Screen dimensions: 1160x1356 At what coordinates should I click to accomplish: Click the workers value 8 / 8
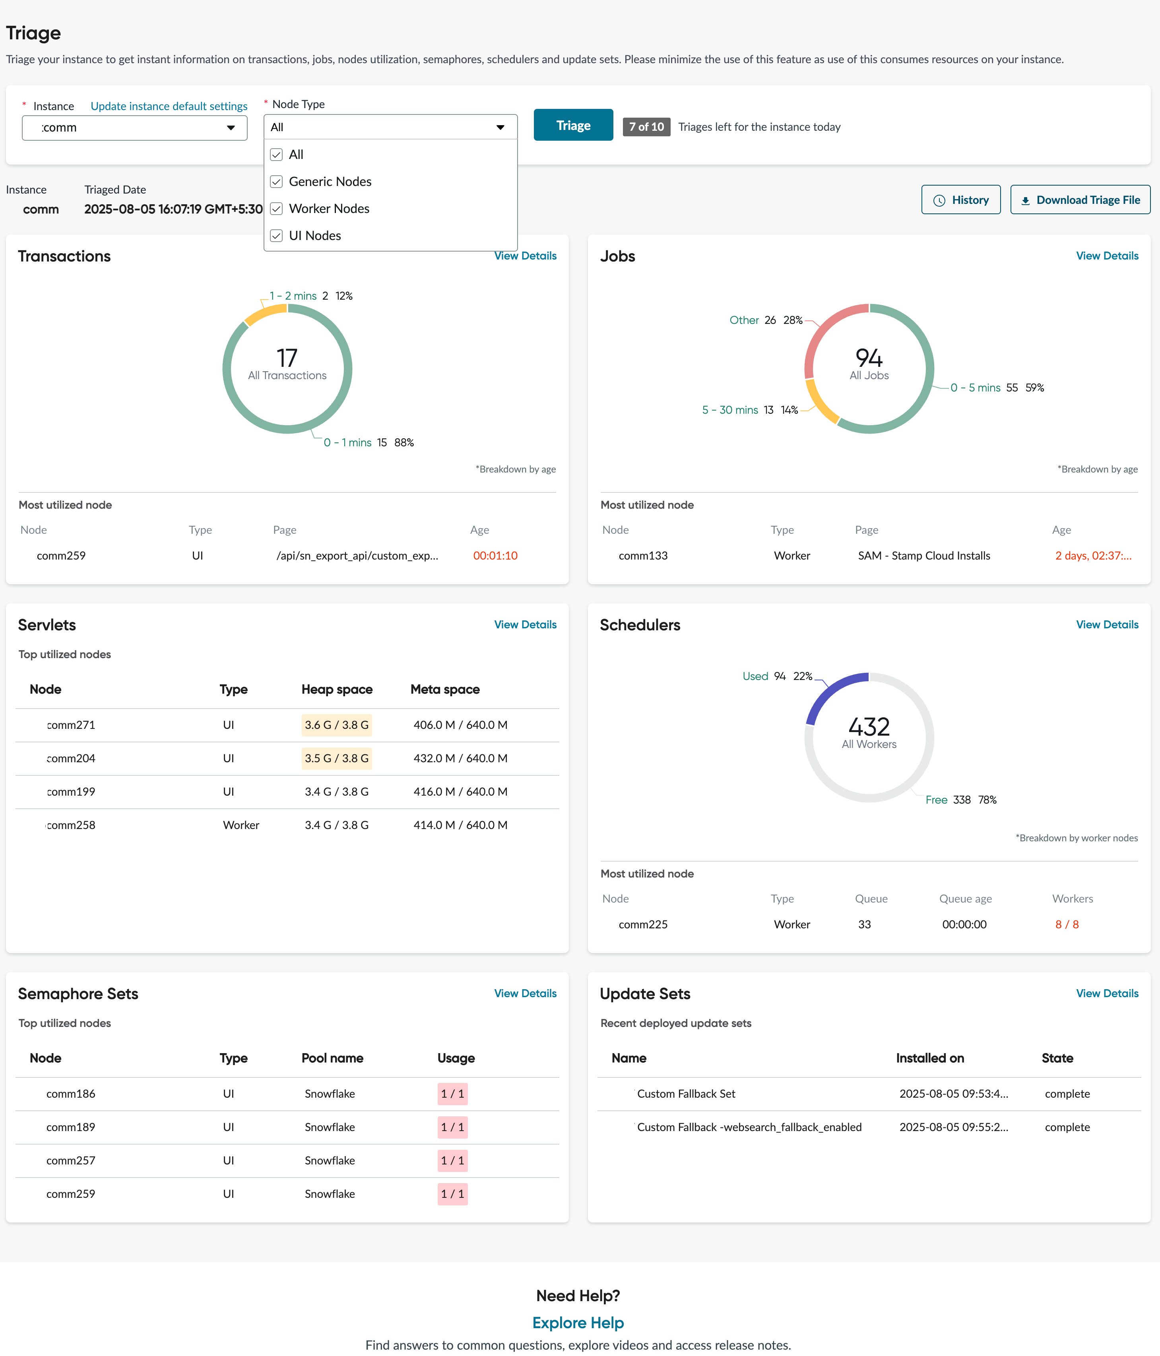pos(1067,924)
